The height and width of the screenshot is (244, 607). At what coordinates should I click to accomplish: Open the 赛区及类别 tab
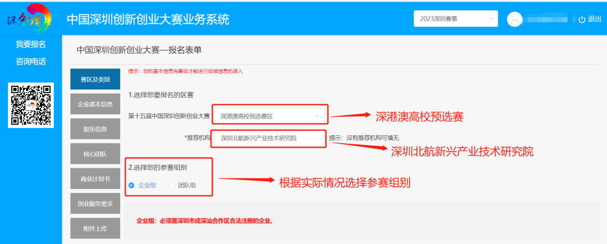coord(95,80)
